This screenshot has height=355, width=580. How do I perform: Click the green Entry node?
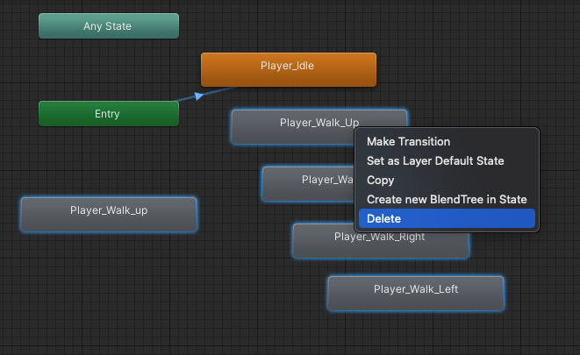pos(108,114)
